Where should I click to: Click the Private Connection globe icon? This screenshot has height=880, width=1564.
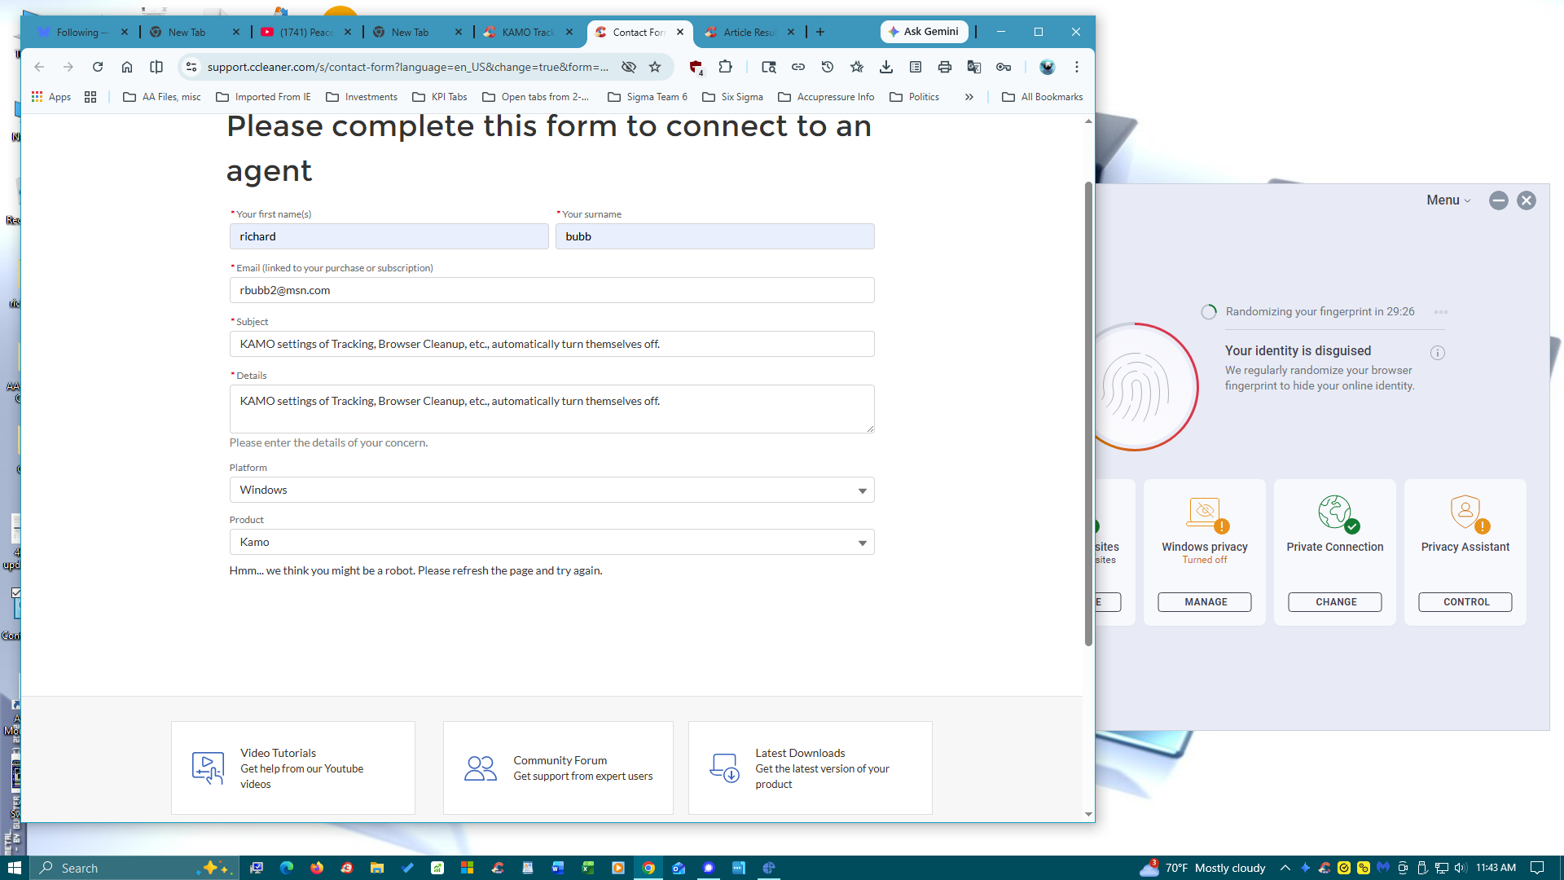pos(1335,513)
